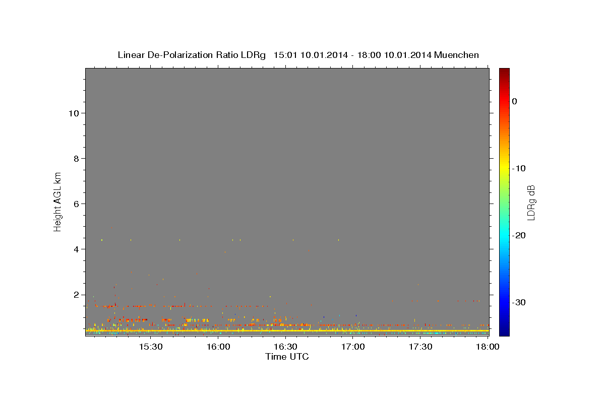The width and height of the screenshot is (605, 403).
Task: Click the height label 8
Action: pyautogui.click(x=76, y=159)
